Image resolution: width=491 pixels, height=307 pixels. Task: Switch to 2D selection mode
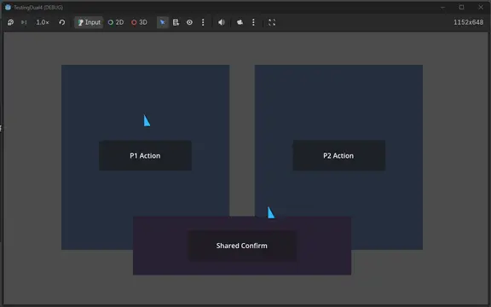[x=116, y=22]
